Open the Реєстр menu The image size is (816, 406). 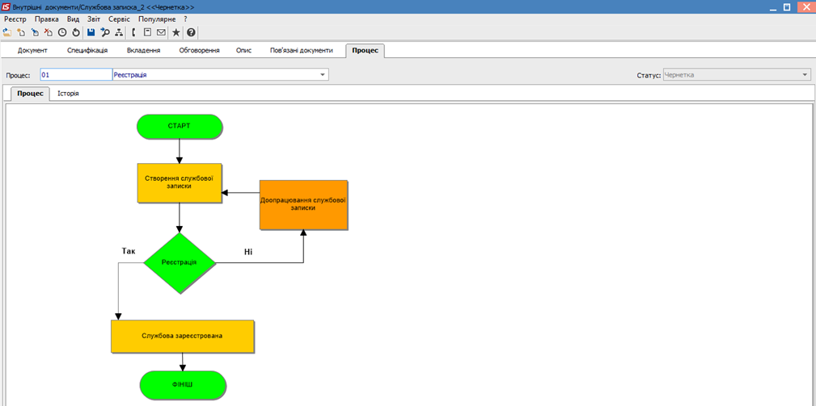pyautogui.click(x=15, y=19)
